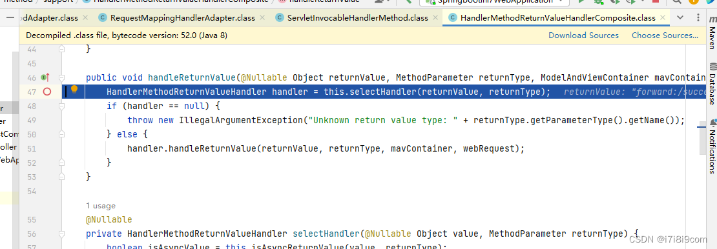Click the yellow light bulb intention icon
717x249 pixels.
74,90
